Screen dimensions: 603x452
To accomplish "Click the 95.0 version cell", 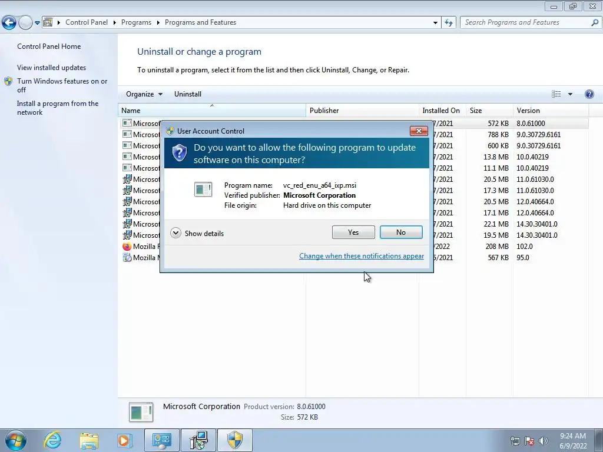I will (523, 258).
